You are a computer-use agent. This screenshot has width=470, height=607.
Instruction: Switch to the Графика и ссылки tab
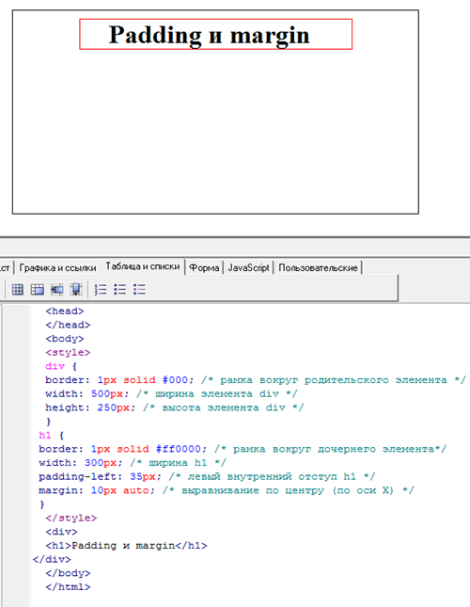57,267
